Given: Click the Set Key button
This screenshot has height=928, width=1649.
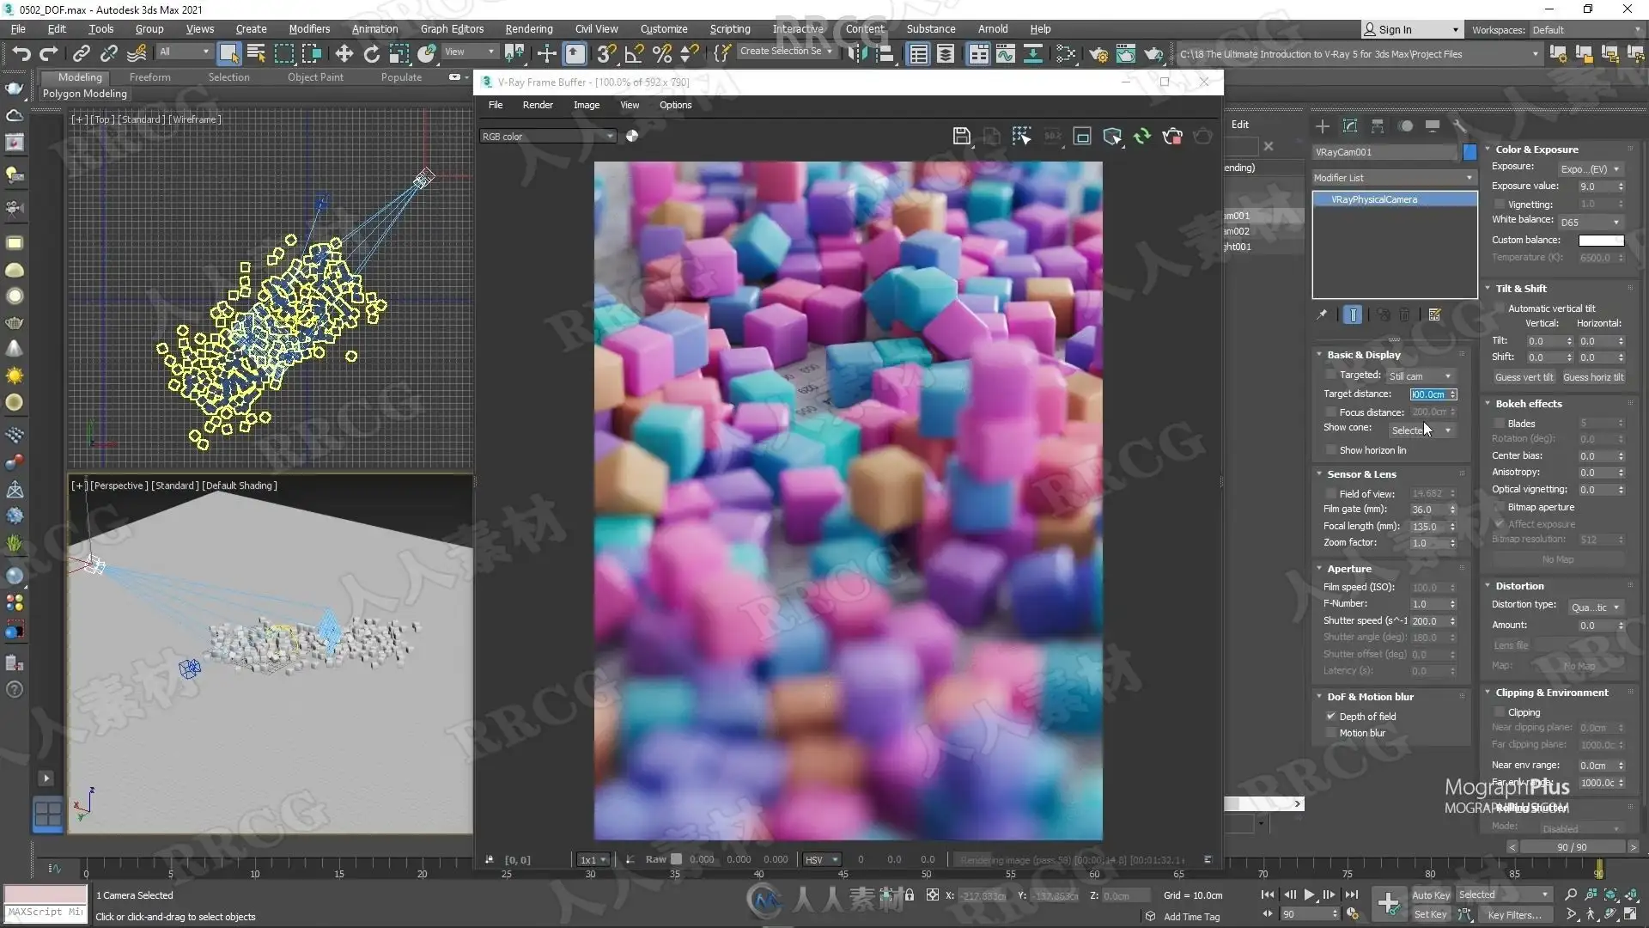Looking at the screenshot, I should click(1430, 914).
